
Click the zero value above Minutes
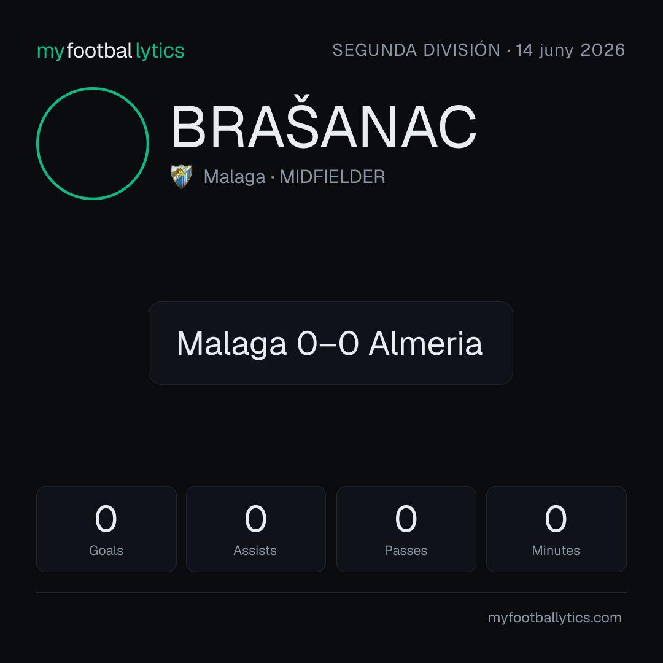556,518
